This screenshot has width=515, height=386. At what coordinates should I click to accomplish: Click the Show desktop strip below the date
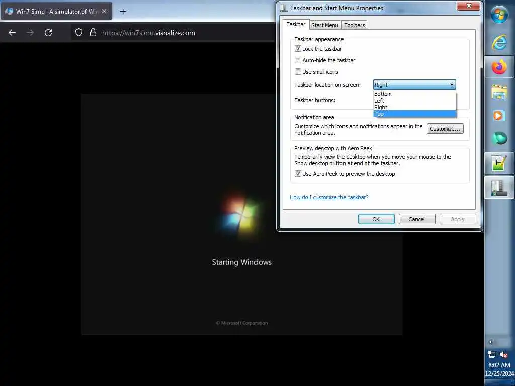point(499,382)
